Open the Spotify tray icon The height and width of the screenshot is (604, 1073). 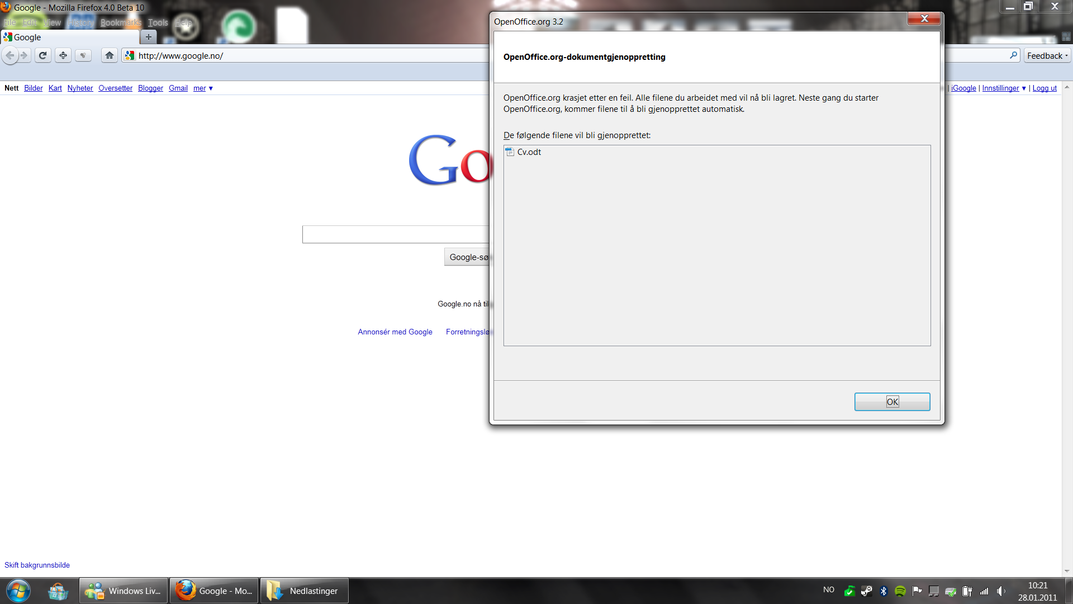pos(900,591)
